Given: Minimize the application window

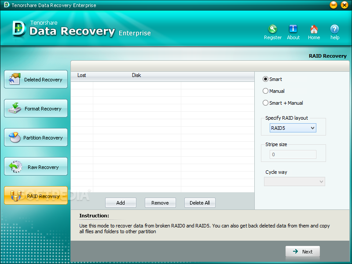Looking at the screenshot, I should click(x=334, y=5).
